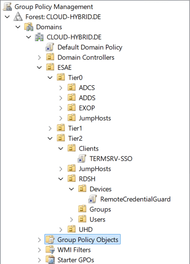The image size is (190, 264).
Task: Expand the Tier1 node
Action: [x=50, y=129]
